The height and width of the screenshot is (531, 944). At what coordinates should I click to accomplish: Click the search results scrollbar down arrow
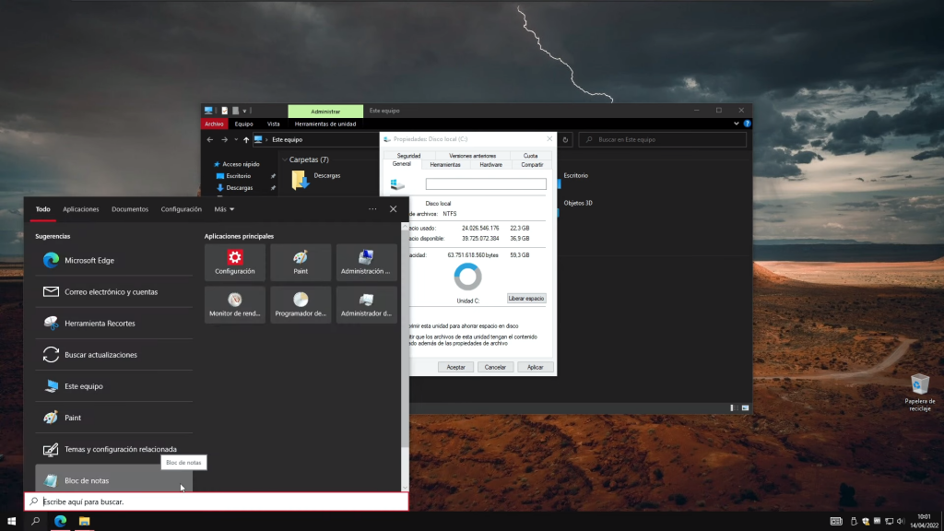click(404, 488)
